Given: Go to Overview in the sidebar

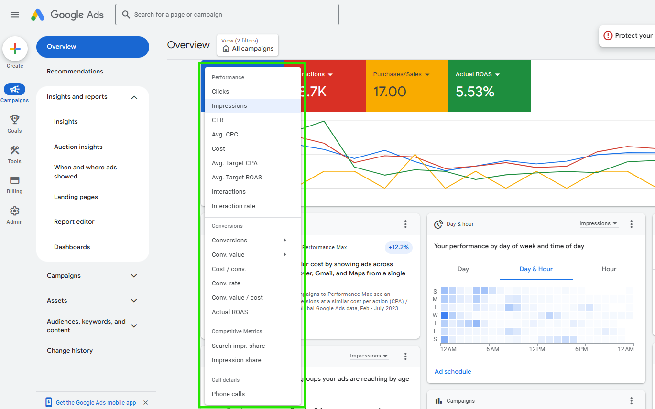Looking at the screenshot, I should click(93, 47).
